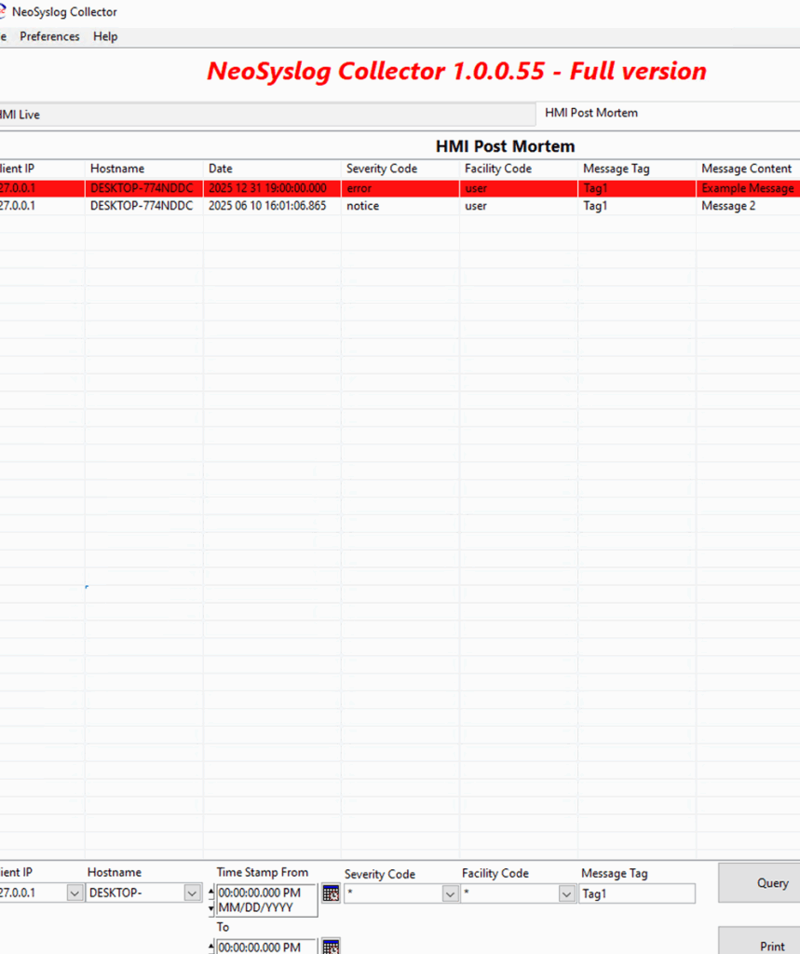The image size is (800, 954).
Task: Click the Print button
Action: 761,941
